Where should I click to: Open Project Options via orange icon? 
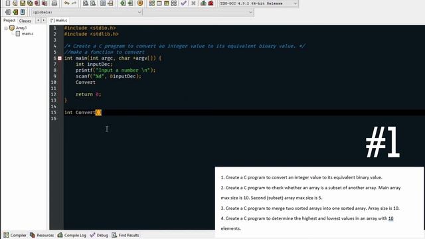pos(140,3)
